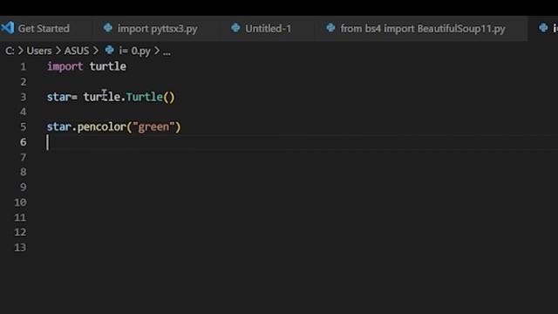Select C: in the breadcrumb path
Viewport: 558px width, 314px height.
coord(10,51)
